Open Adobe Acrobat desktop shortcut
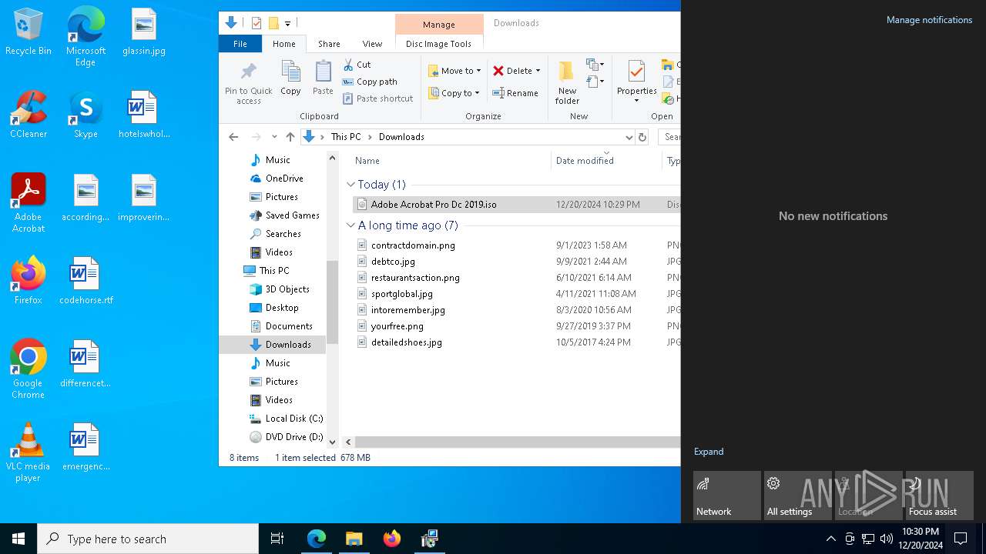Image resolution: width=986 pixels, height=554 pixels. coord(29,203)
